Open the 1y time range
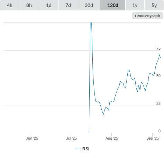 pos(135,5)
